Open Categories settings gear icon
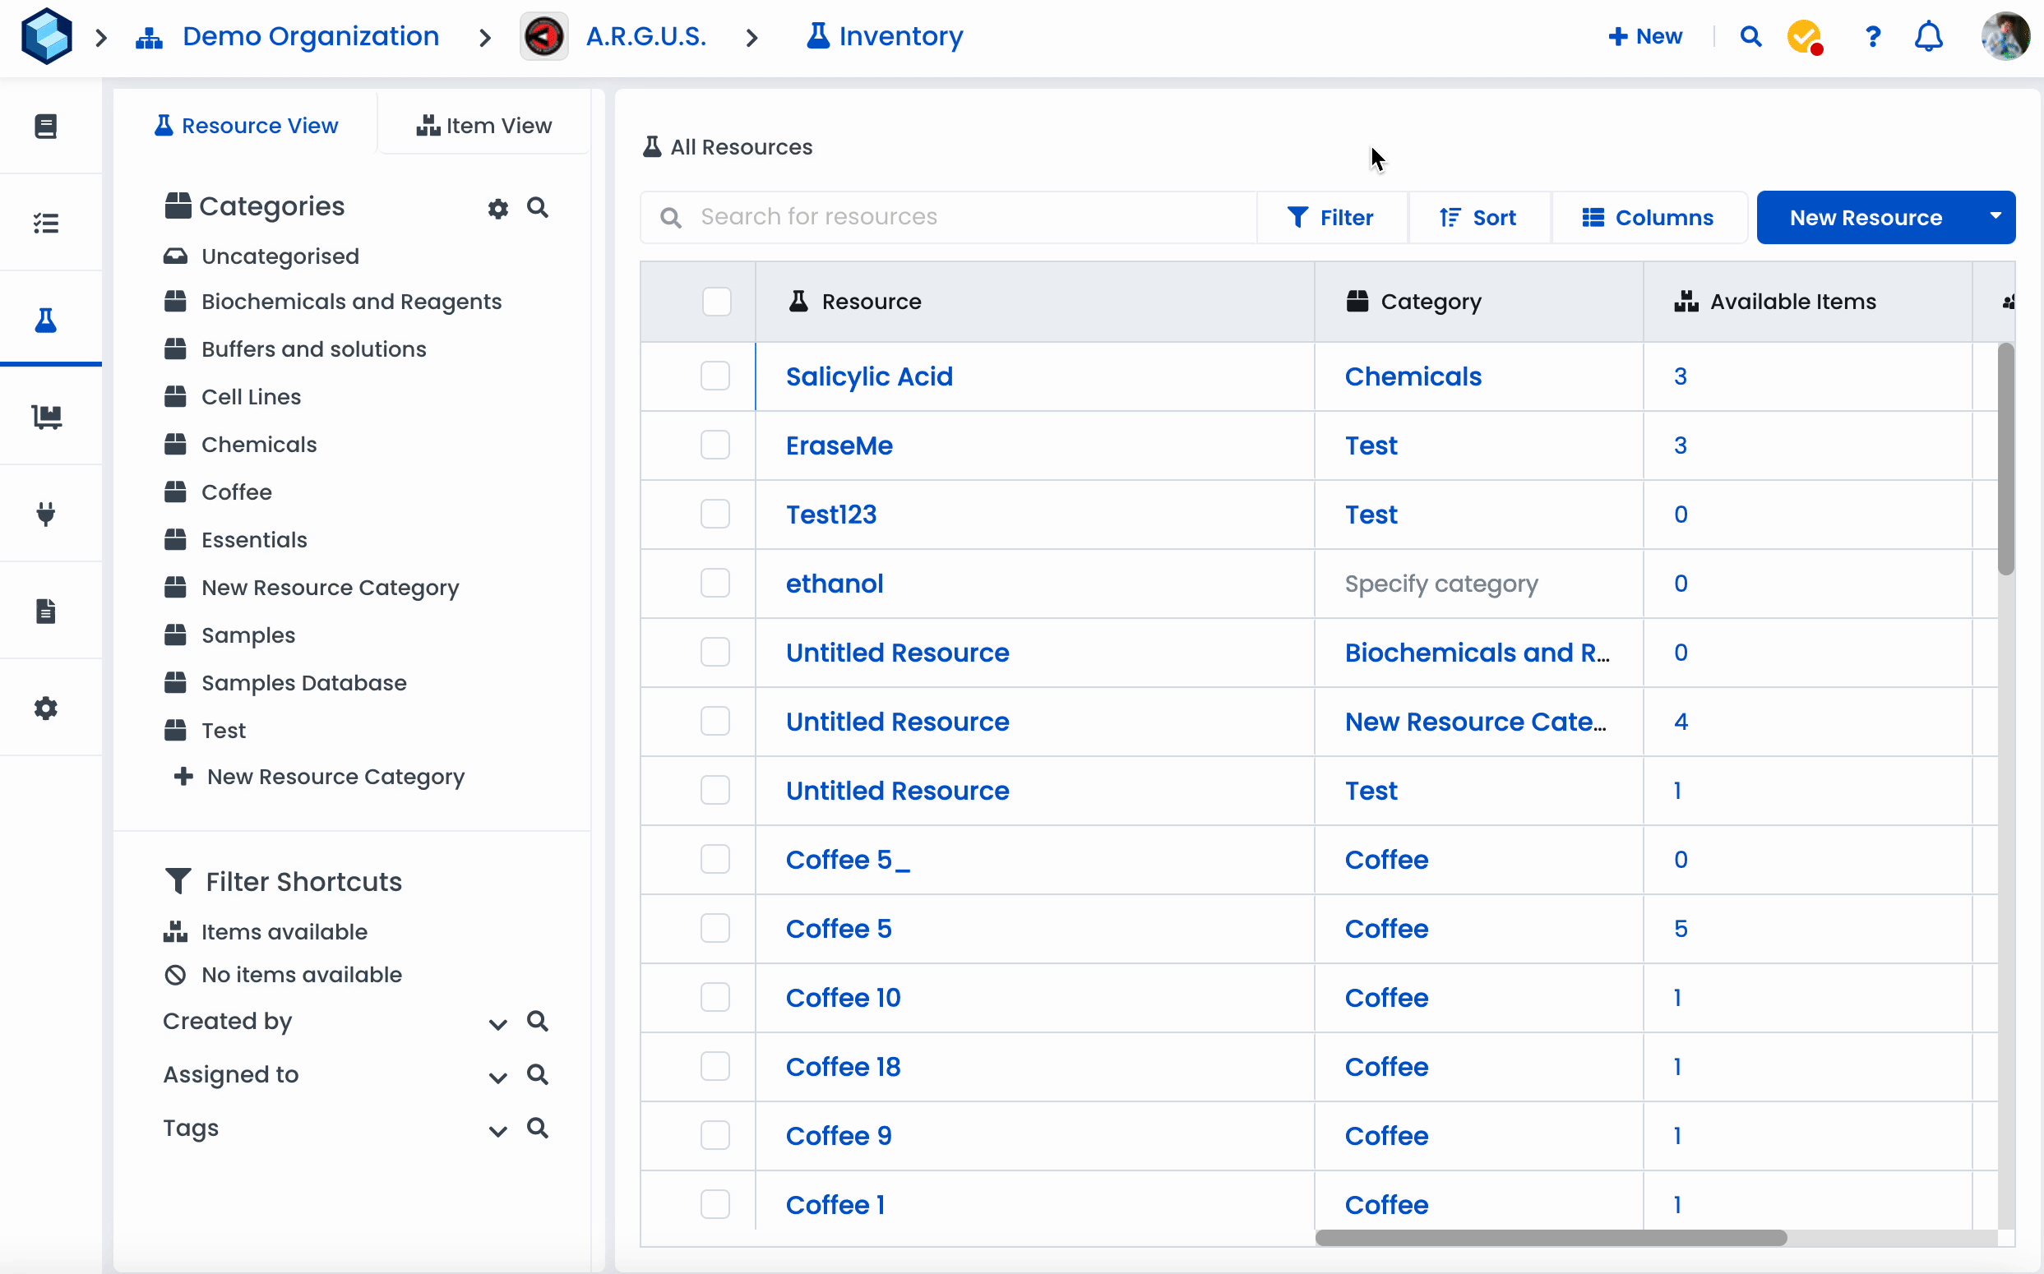This screenshot has width=2044, height=1274. (x=498, y=208)
